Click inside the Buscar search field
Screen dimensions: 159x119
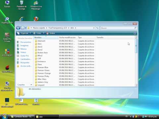(x=117, y=28)
